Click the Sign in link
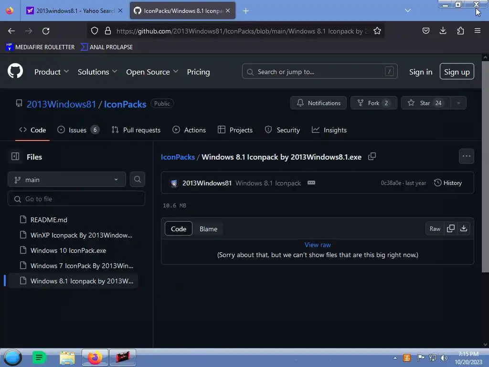 click(421, 72)
